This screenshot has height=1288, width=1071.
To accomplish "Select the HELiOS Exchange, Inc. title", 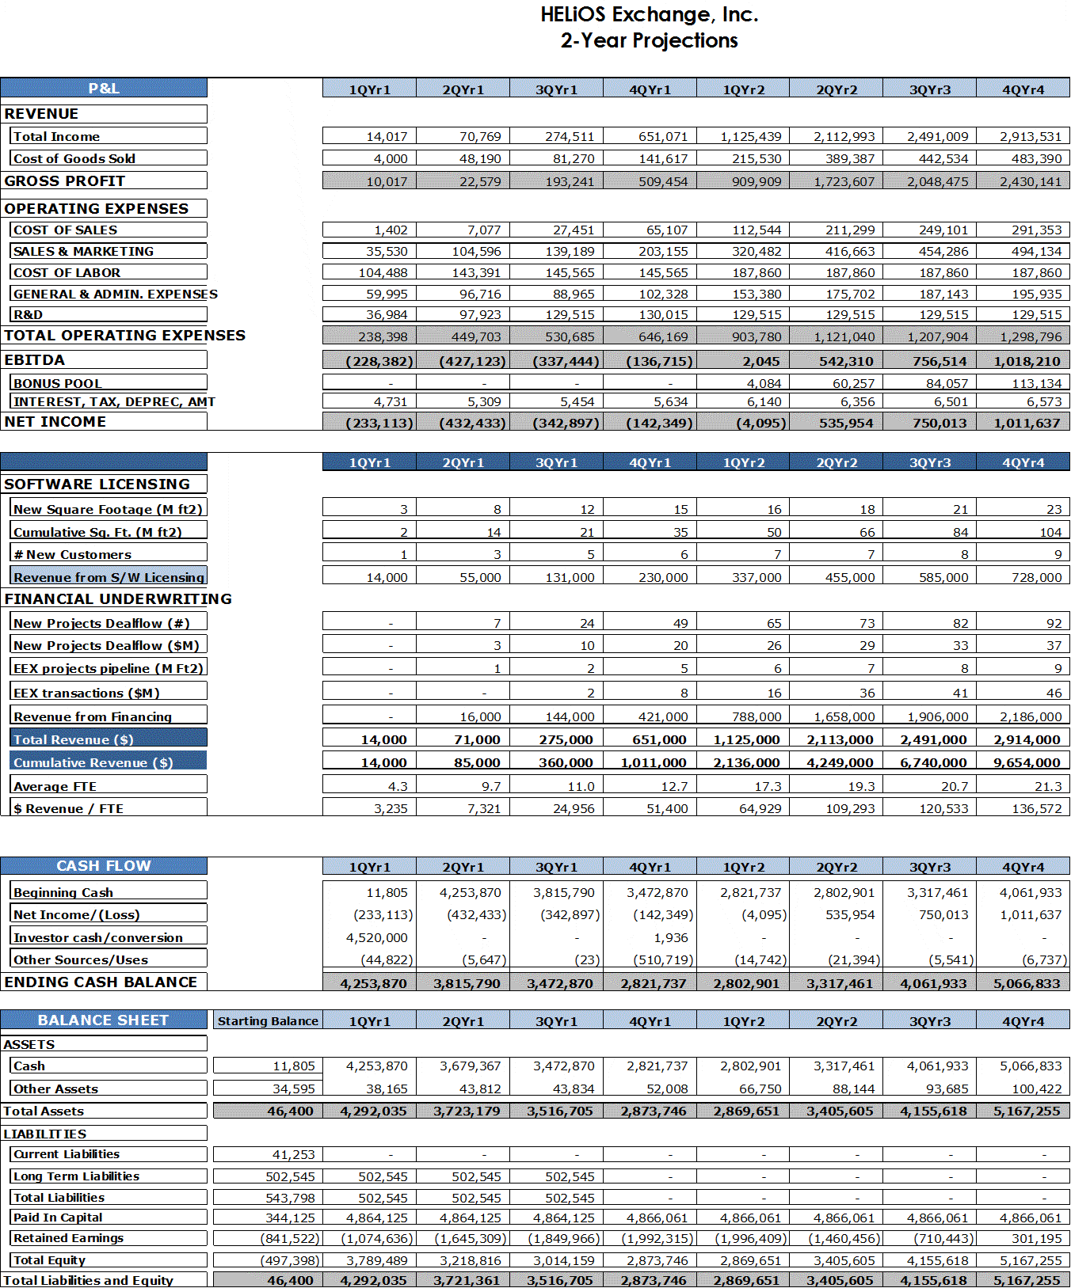I will pos(649,14).
